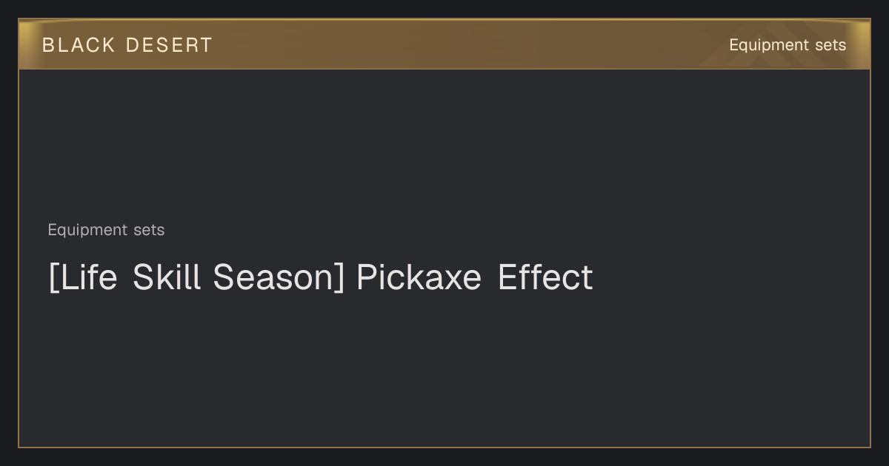
Task: Click the word Pickaxe in the heading
Action: (419, 277)
